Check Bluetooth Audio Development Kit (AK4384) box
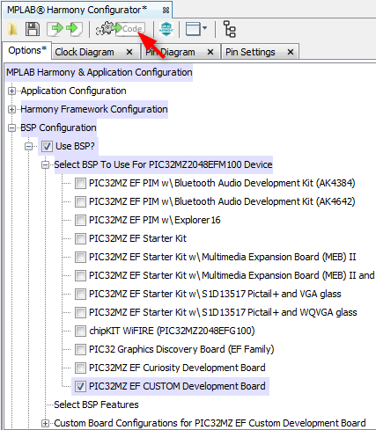The height and width of the screenshot is (430, 376). coord(80,183)
